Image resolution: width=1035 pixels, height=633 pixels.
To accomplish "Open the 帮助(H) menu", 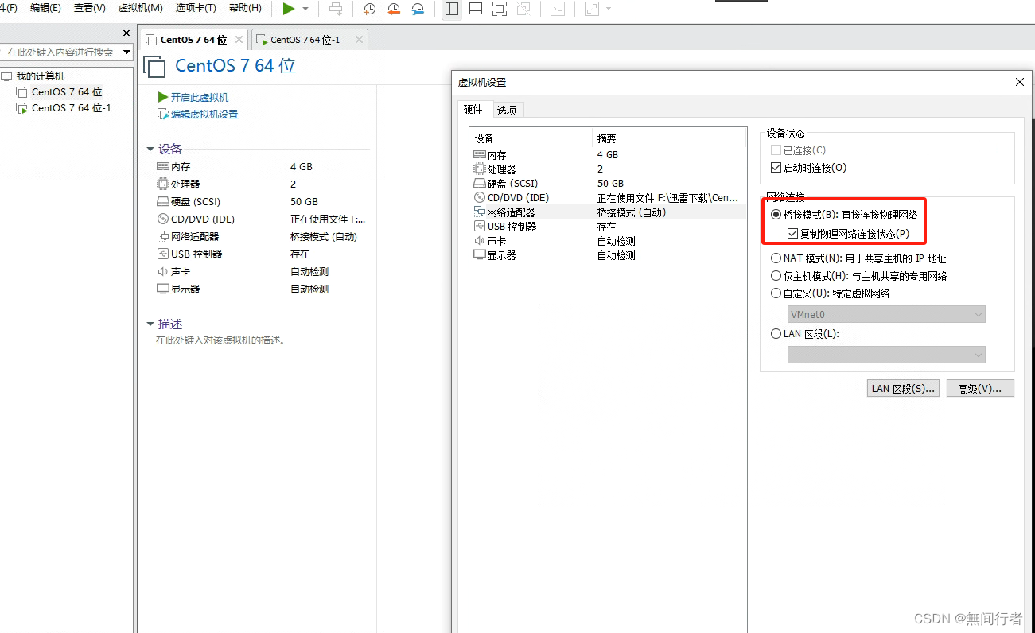I will pos(245,8).
